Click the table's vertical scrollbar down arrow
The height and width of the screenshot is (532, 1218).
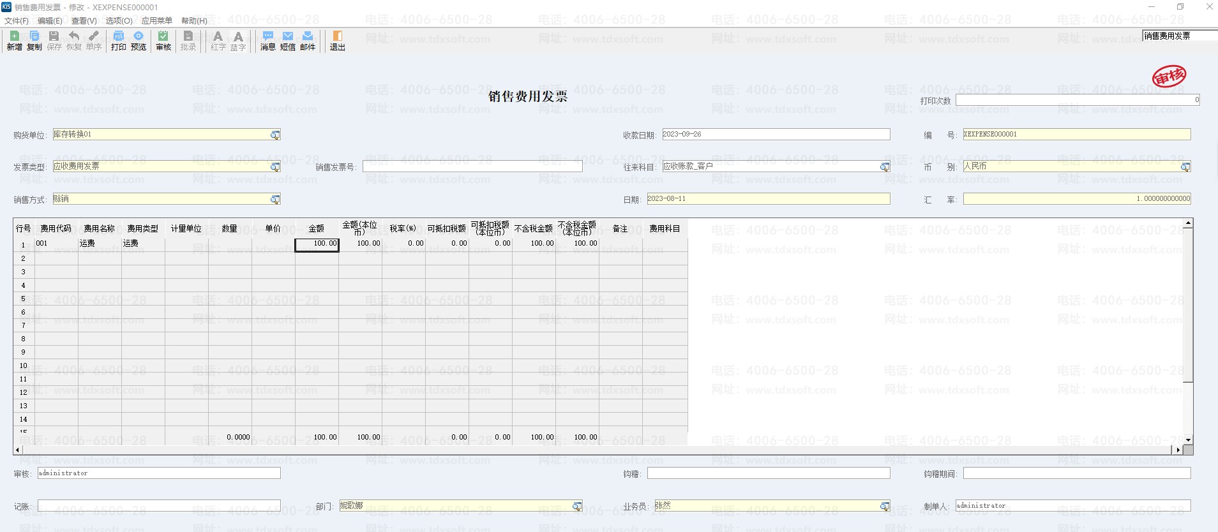pos(1188,440)
